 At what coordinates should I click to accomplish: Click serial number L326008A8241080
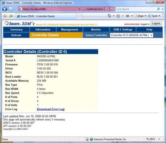point(48,60)
